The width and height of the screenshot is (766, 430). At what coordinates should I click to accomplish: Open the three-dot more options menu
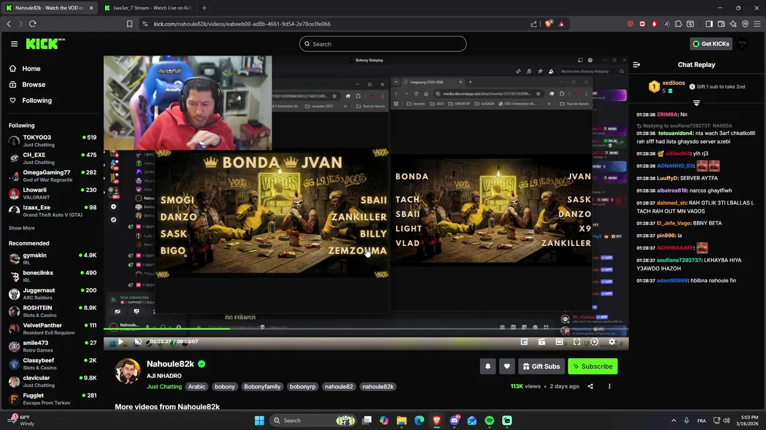[609, 386]
